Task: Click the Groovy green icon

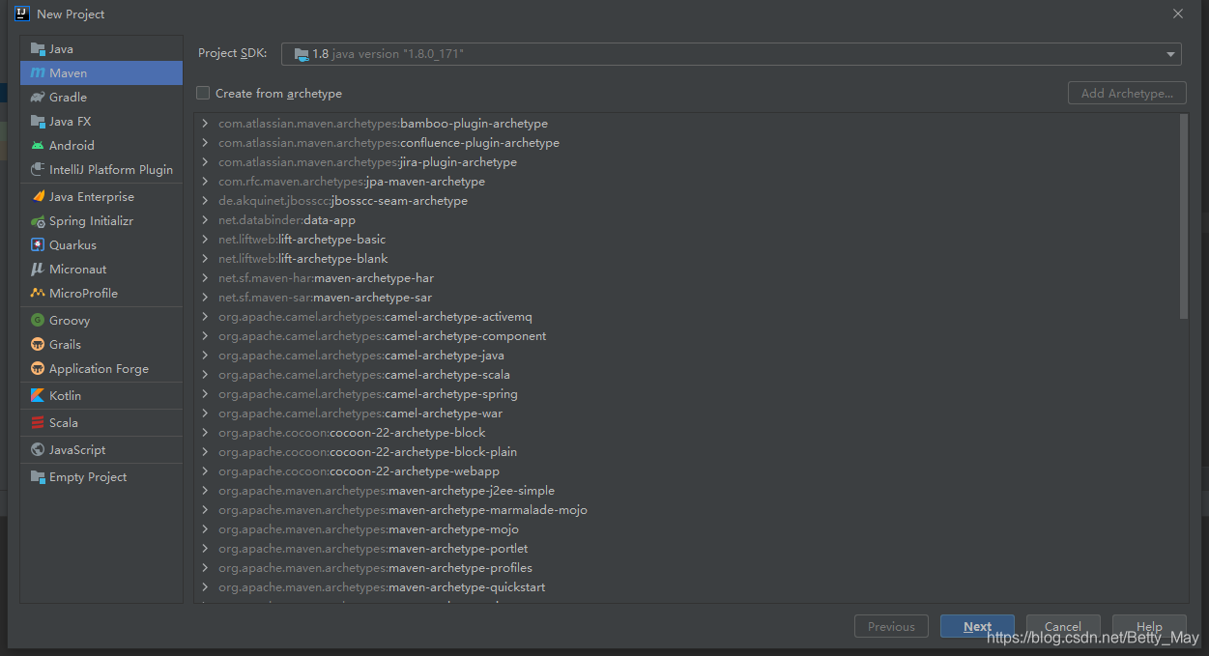Action: pyautogui.click(x=38, y=321)
